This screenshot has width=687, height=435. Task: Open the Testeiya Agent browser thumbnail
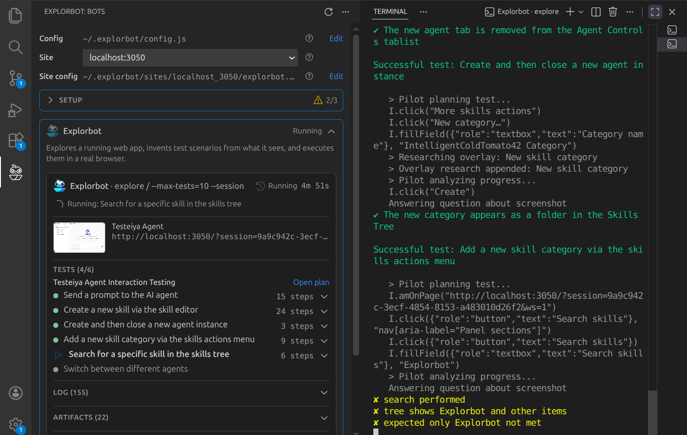pos(79,237)
